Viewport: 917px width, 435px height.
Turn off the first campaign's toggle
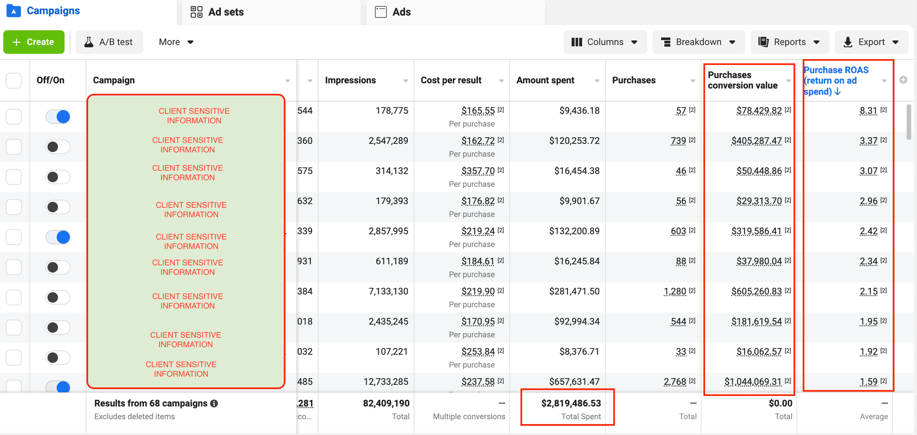click(x=58, y=117)
